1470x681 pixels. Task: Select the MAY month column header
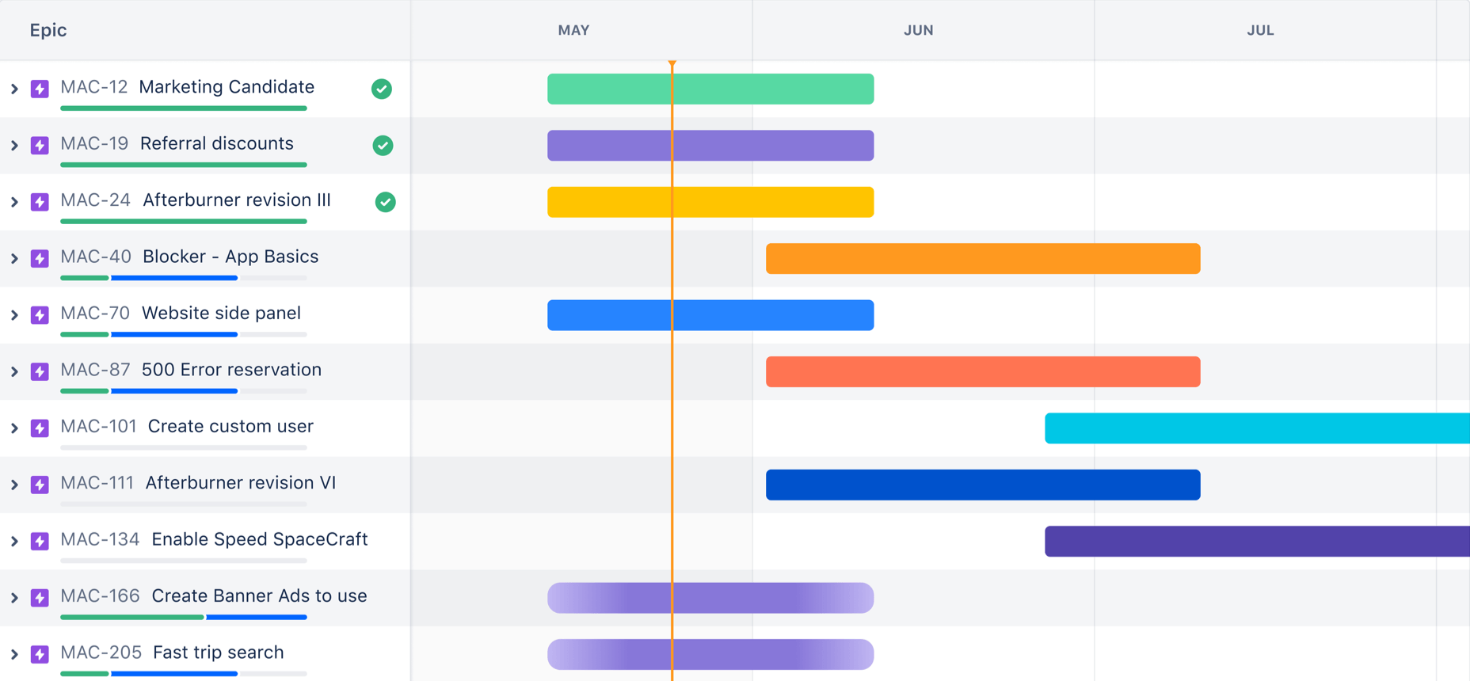(573, 30)
